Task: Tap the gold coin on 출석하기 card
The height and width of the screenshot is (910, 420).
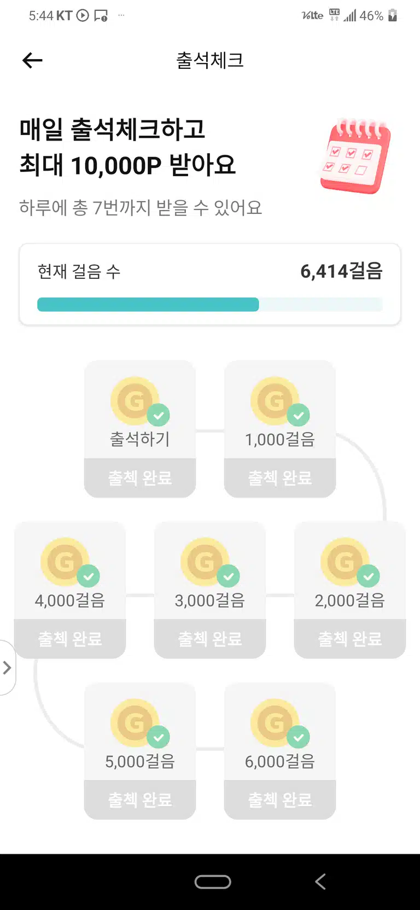Action: 135,401
